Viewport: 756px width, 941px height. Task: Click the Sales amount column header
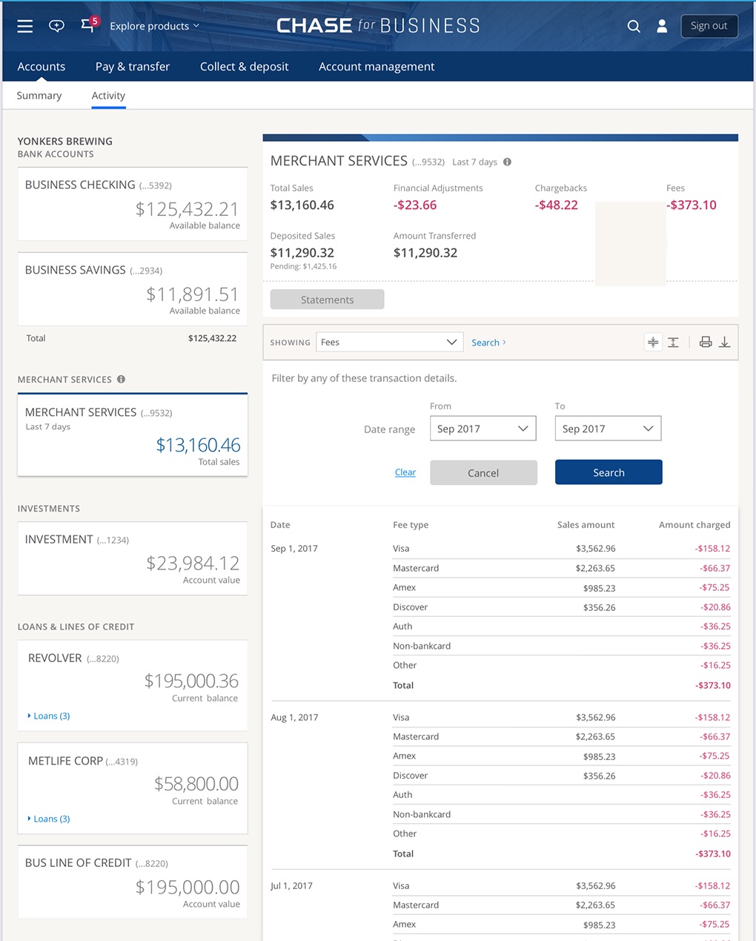[x=586, y=525]
